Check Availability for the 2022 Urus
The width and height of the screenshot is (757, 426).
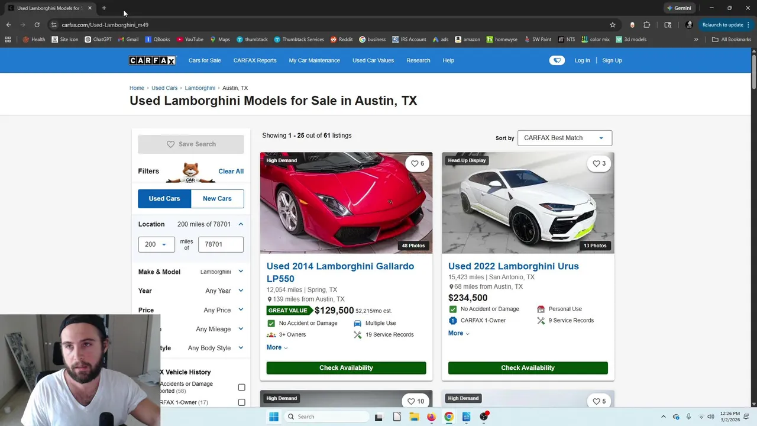528,368
